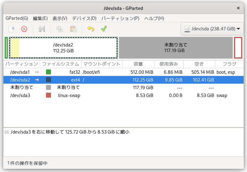This screenshot has width=247, height=172.
Task: Open the ヘルプ(H) menu
Action: point(154,18)
